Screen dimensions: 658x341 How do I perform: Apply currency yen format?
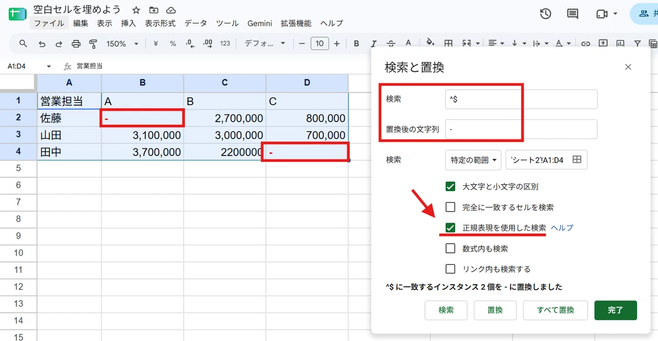[x=156, y=44]
